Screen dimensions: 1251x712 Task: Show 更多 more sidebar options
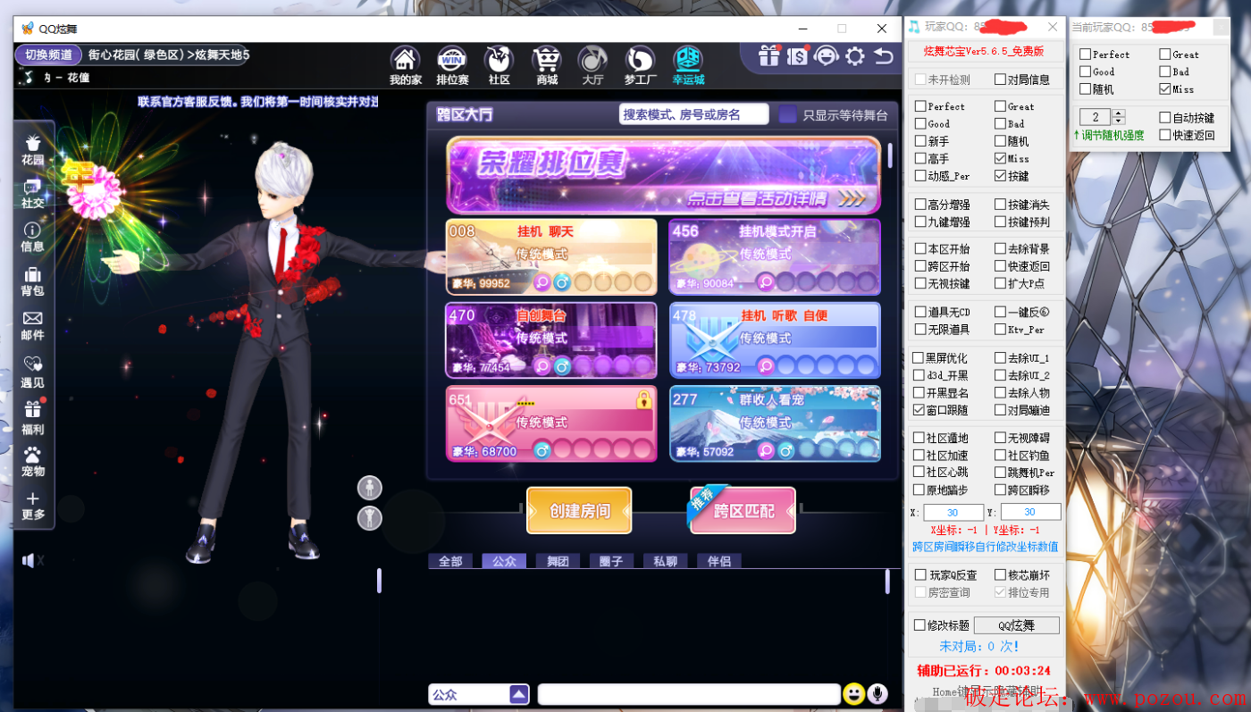pyautogui.click(x=33, y=506)
